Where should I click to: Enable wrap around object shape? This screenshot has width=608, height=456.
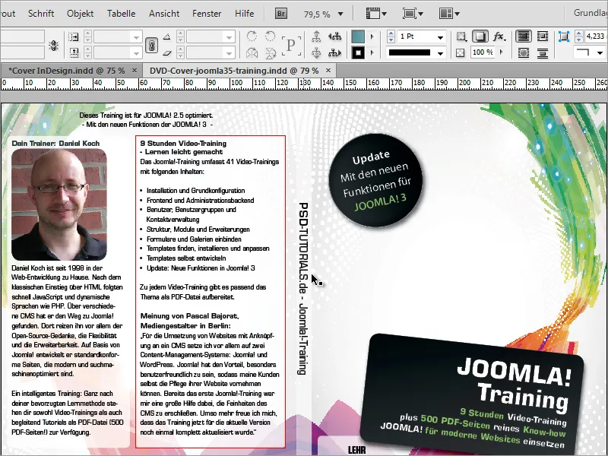click(x=524, y=52)
